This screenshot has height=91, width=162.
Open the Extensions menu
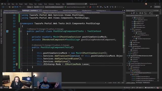51,4
